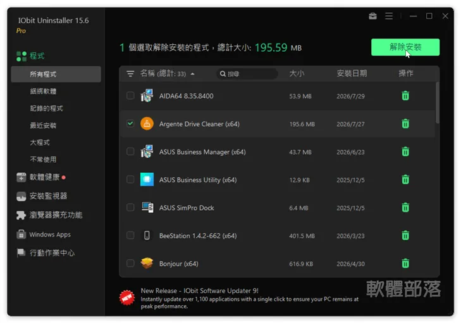
Task: Select 綑綁軟體 in the sidebar
Action: point(43,91)
